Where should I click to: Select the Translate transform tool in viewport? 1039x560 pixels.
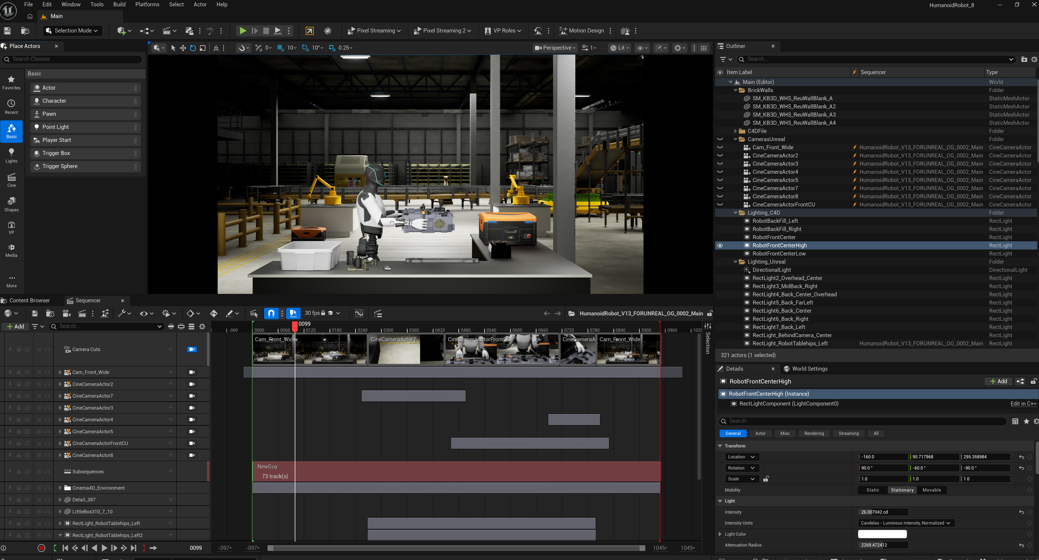click(183, 48)
